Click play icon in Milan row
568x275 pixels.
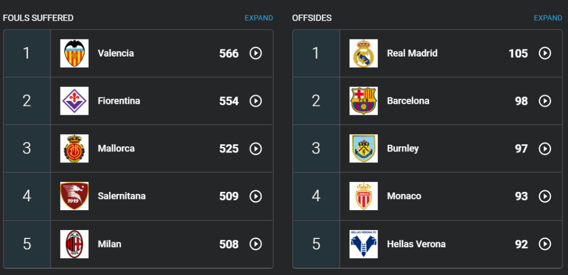[256, 244]
